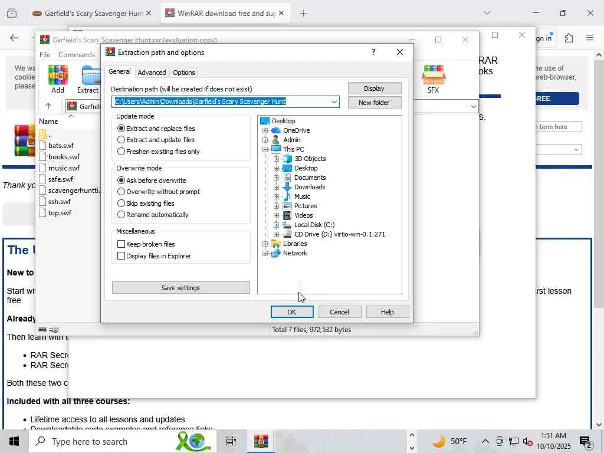Click the Name column header in file list
This screenshot has height=453, width=604.
(48, 122)
